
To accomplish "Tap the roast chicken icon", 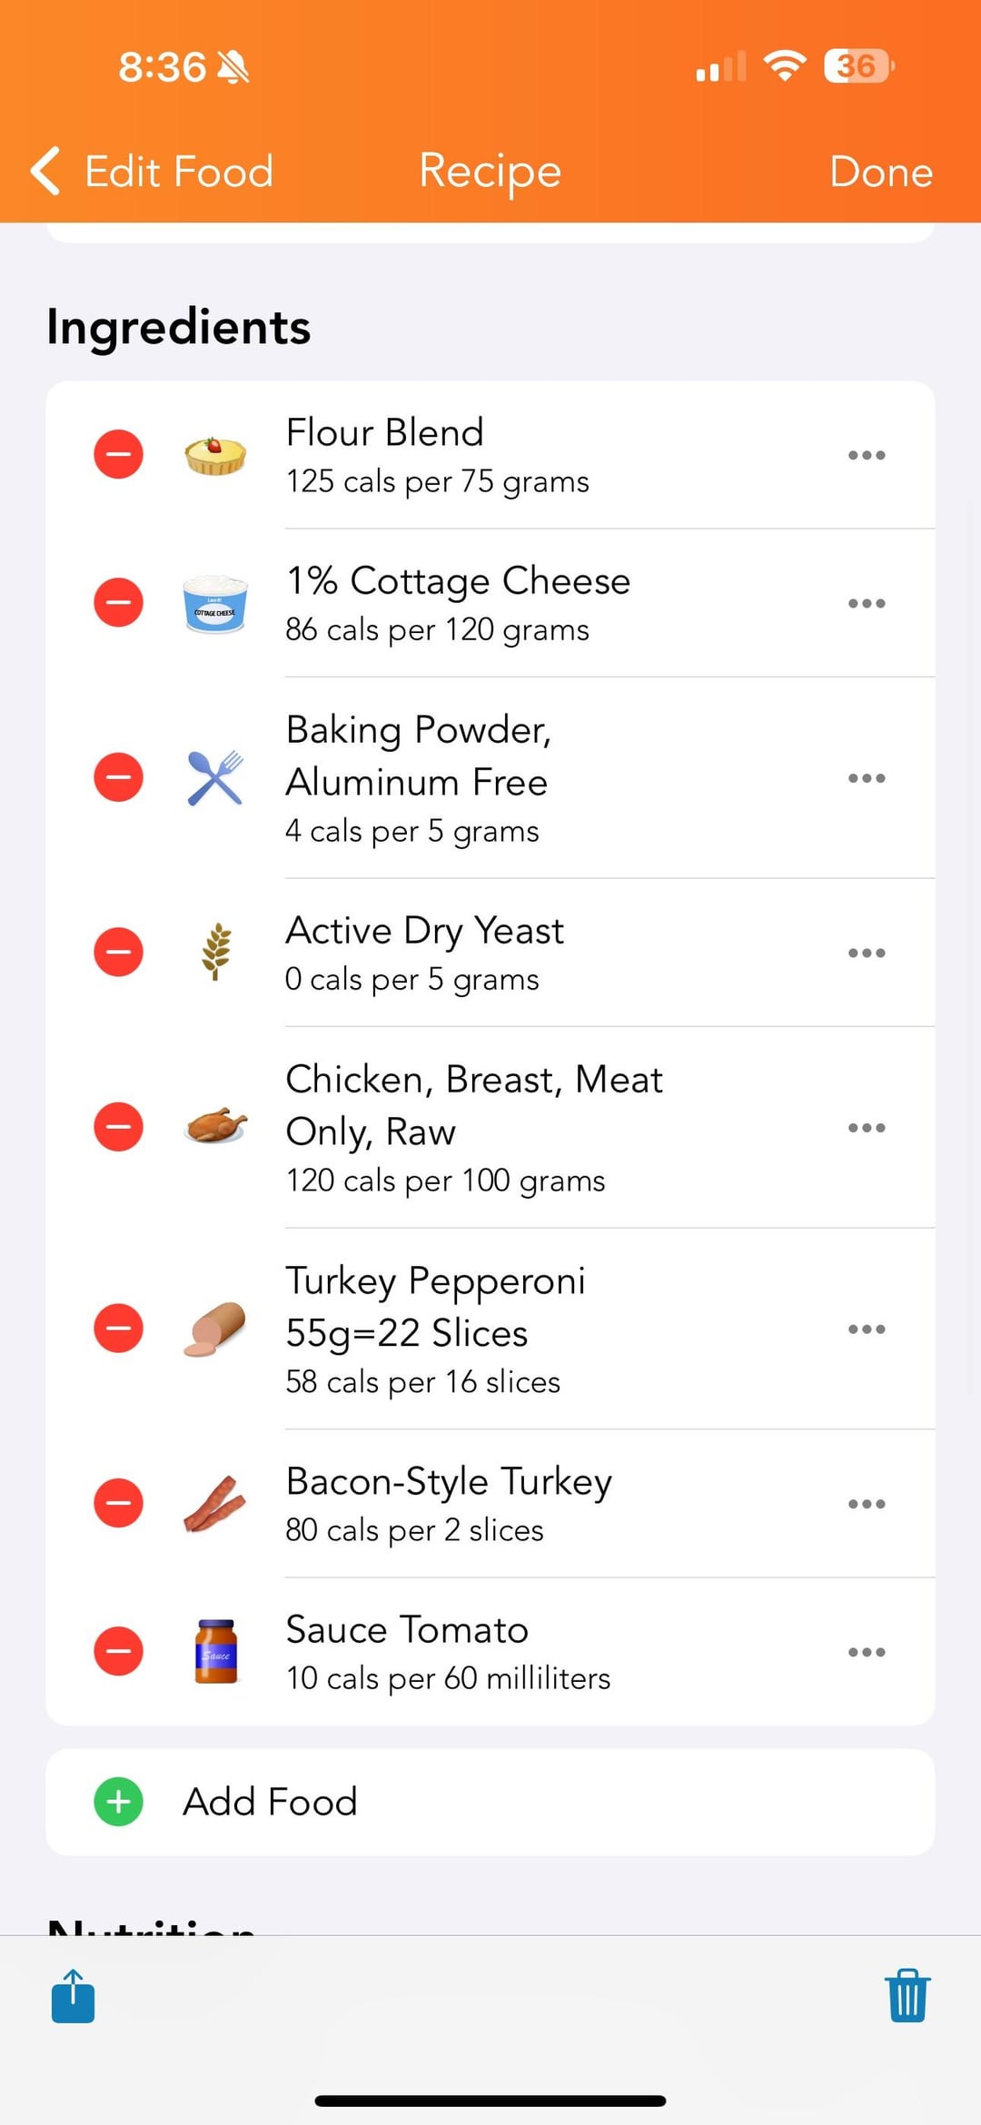I will pyautogui.click(x=215, y=1127).
